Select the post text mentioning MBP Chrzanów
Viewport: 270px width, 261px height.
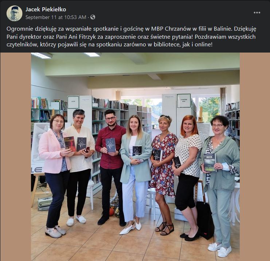pyautogui.click(x=131, y=37)
